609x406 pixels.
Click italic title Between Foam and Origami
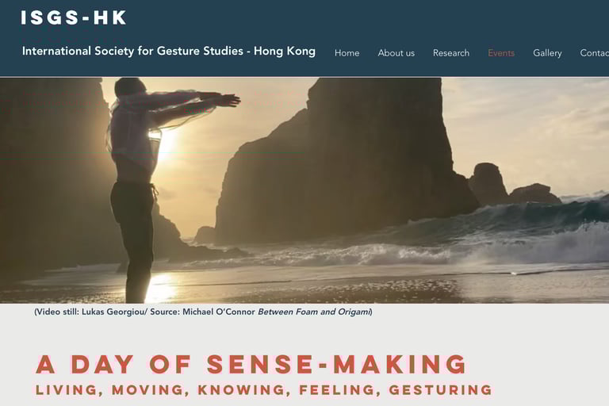tap(314, 312)
